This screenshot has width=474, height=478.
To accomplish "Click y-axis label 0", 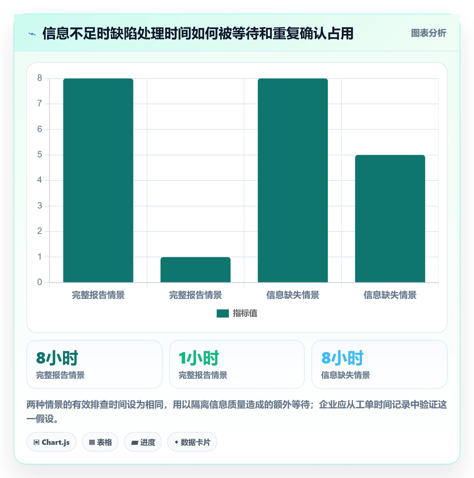I will pyautogui.click(x=40, y=282).
